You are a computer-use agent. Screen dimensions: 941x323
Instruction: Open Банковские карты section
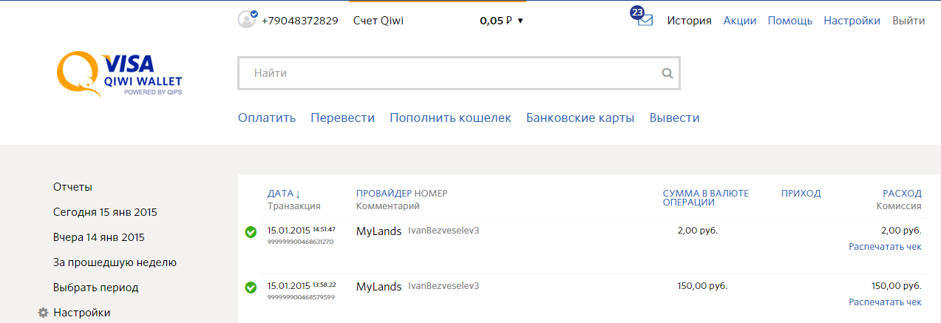click(580, 118)
